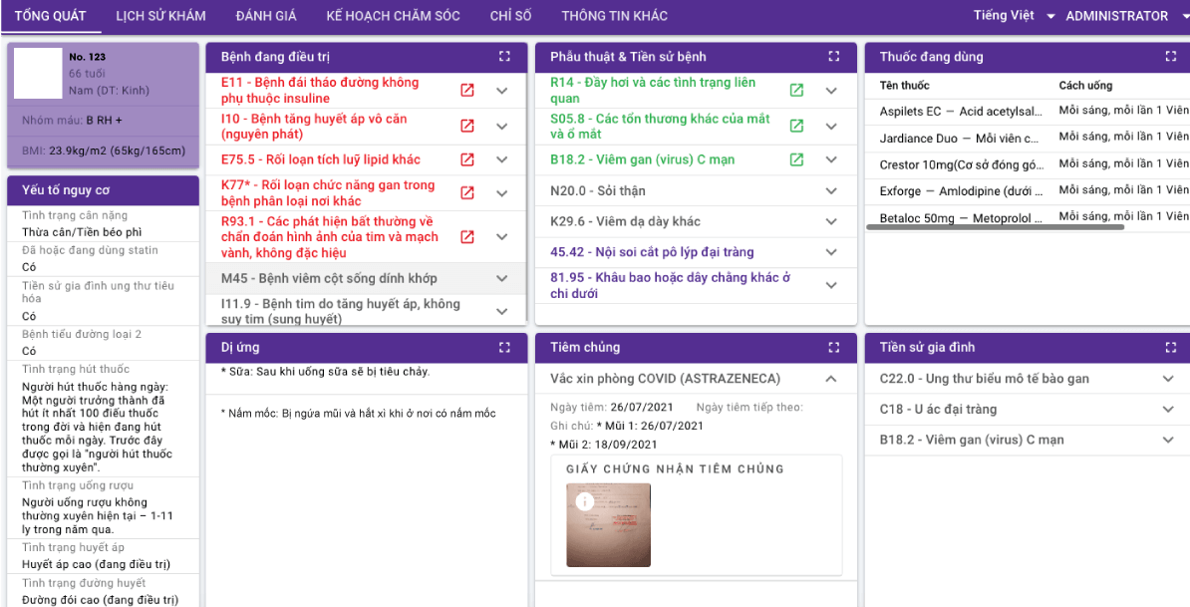
Task: Maximize the Bệnh đang điều trị panel
Action: tap(504, 57)
